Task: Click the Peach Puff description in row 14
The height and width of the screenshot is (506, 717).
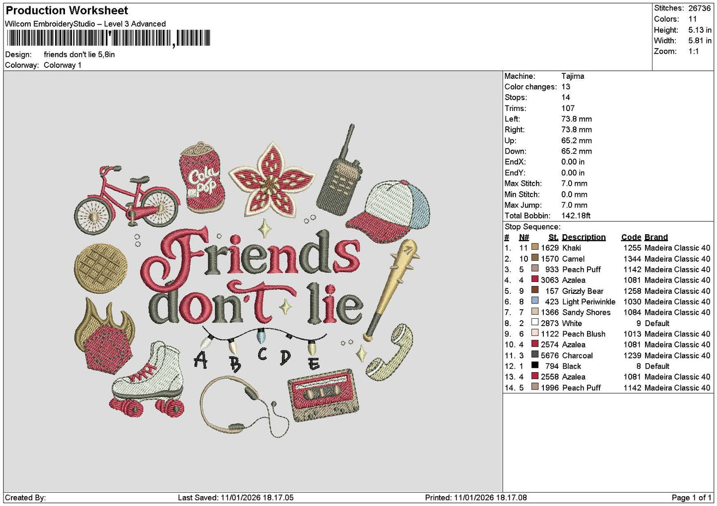Action: (x=582, y=388)
